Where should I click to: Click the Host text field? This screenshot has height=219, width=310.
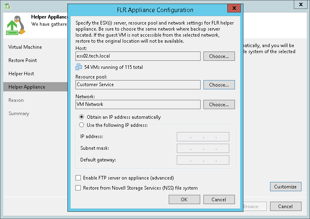coord(138,56)
